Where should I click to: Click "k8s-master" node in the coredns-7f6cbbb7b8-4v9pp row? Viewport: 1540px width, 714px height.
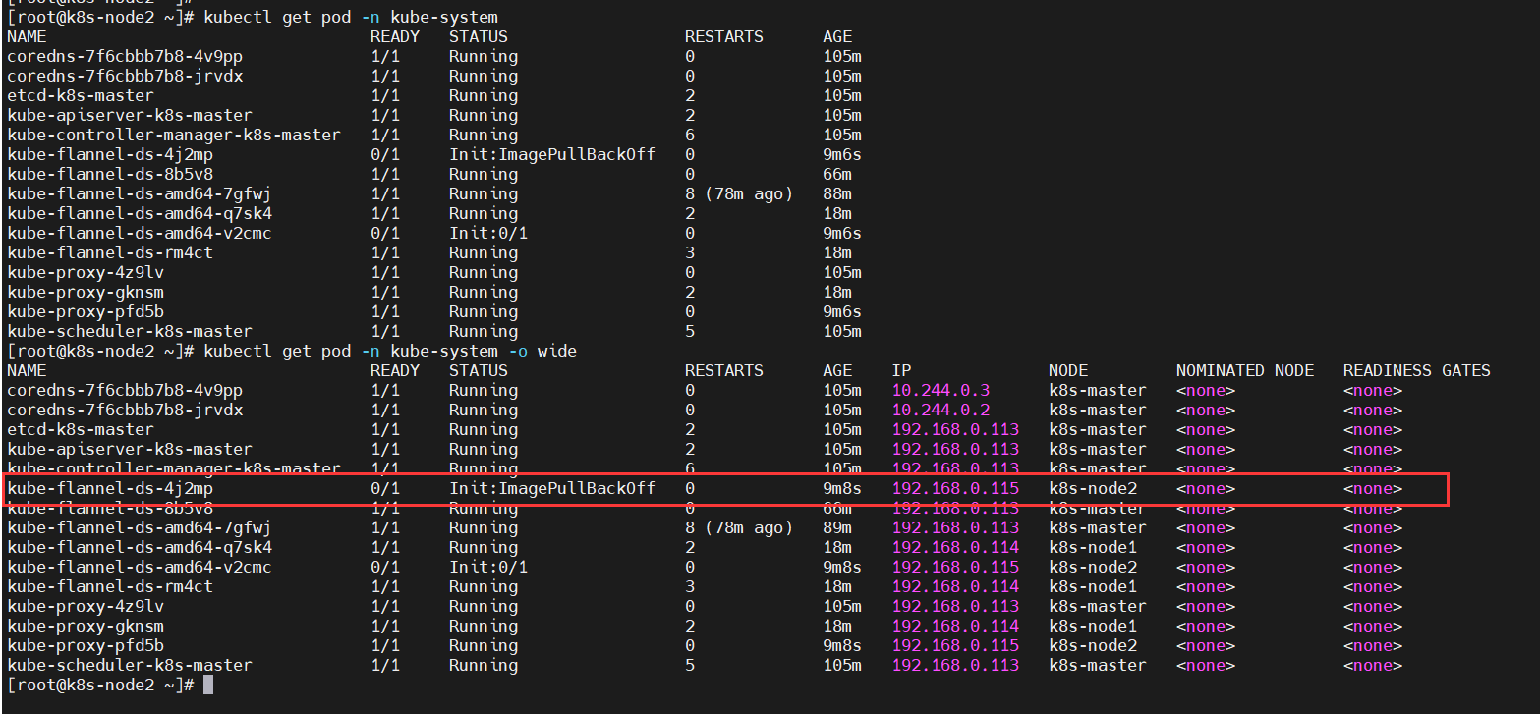coord(1098,390)
